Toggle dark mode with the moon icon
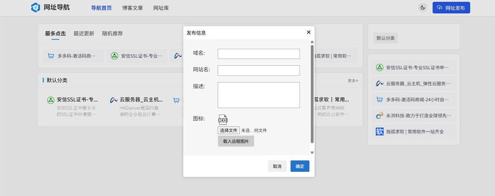Image resolution: width=495 pixels, height=196 pixels. (422, 8)
